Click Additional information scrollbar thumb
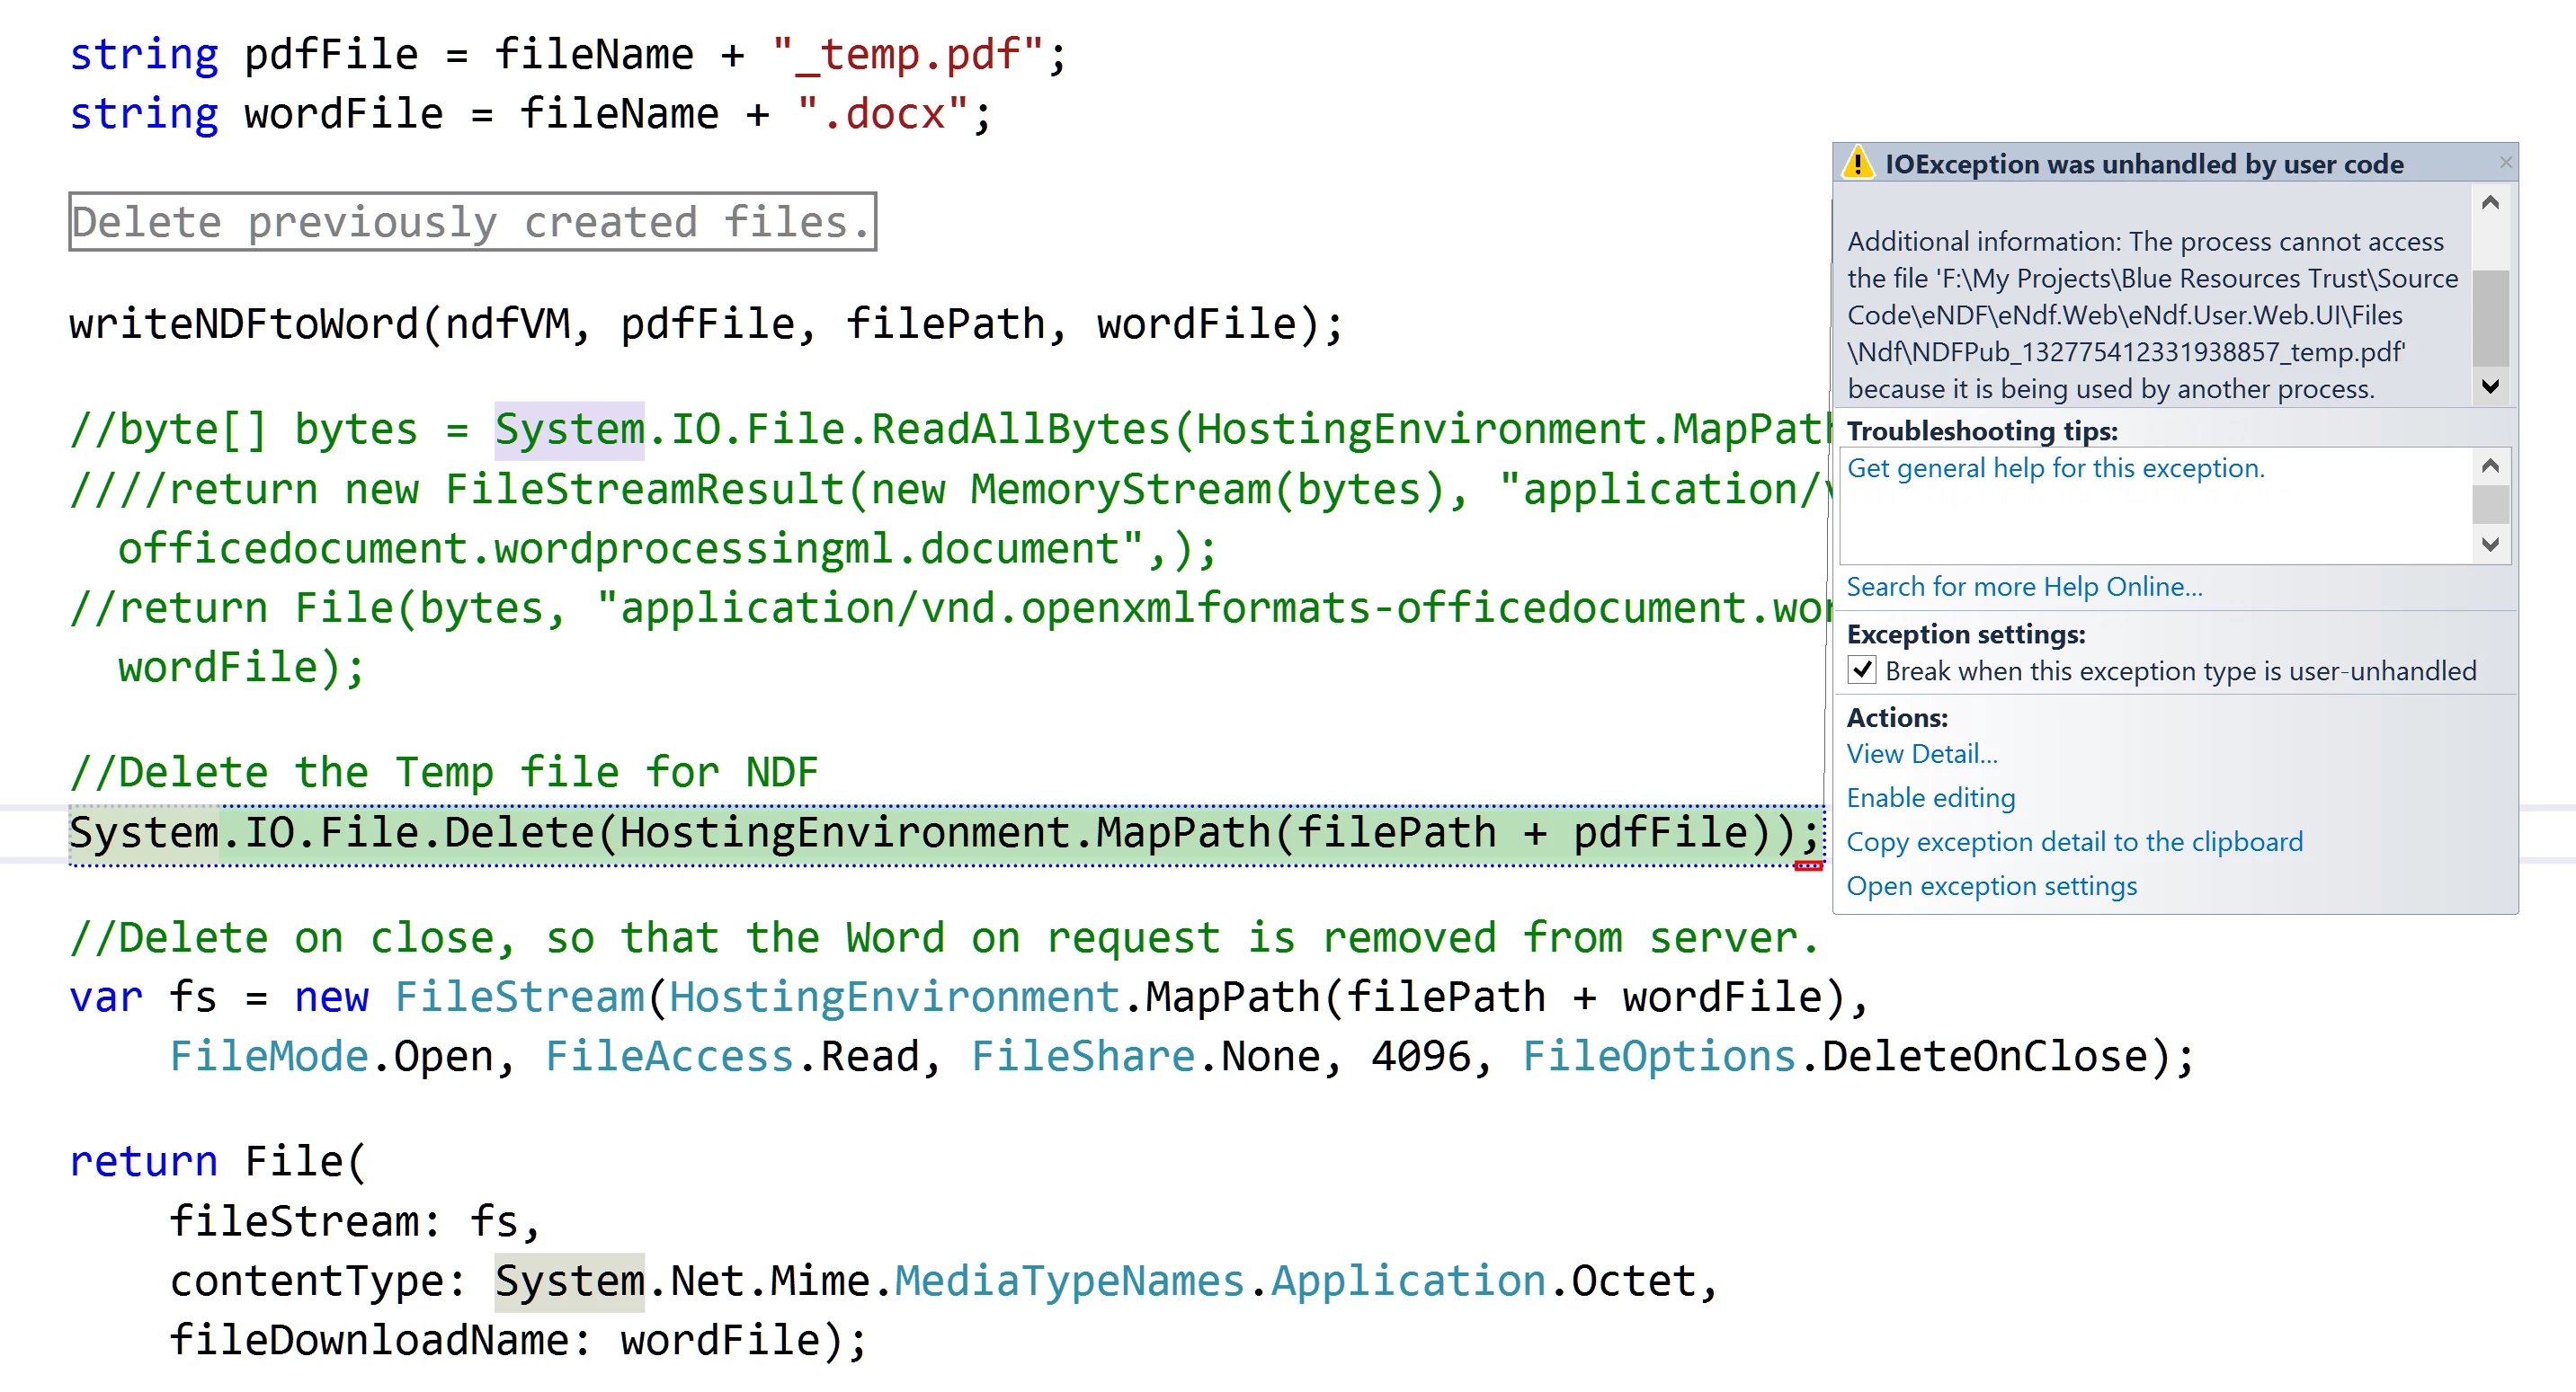This screenshot has height=1392, width=2576. coord(2490,318)
